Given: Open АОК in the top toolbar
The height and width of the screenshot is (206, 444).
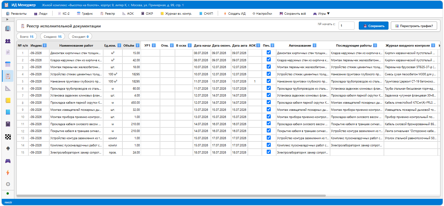Looking at the screenshot, I should click(x=128, y=14).
